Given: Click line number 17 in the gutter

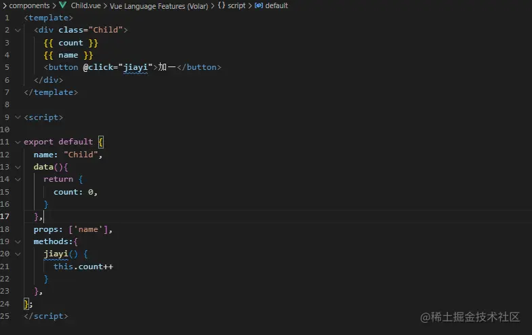Looking at the screenshot, I should click(5, 216).
